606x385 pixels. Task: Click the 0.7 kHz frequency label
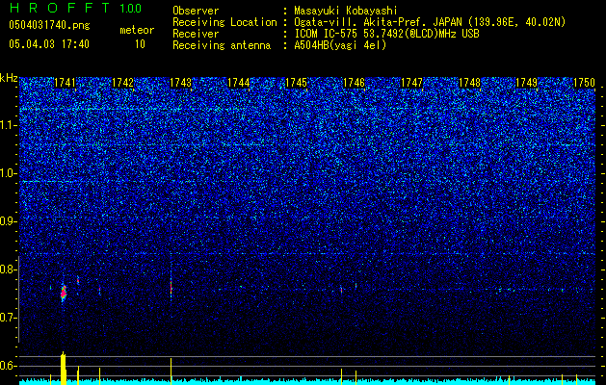tap(9, 318)
